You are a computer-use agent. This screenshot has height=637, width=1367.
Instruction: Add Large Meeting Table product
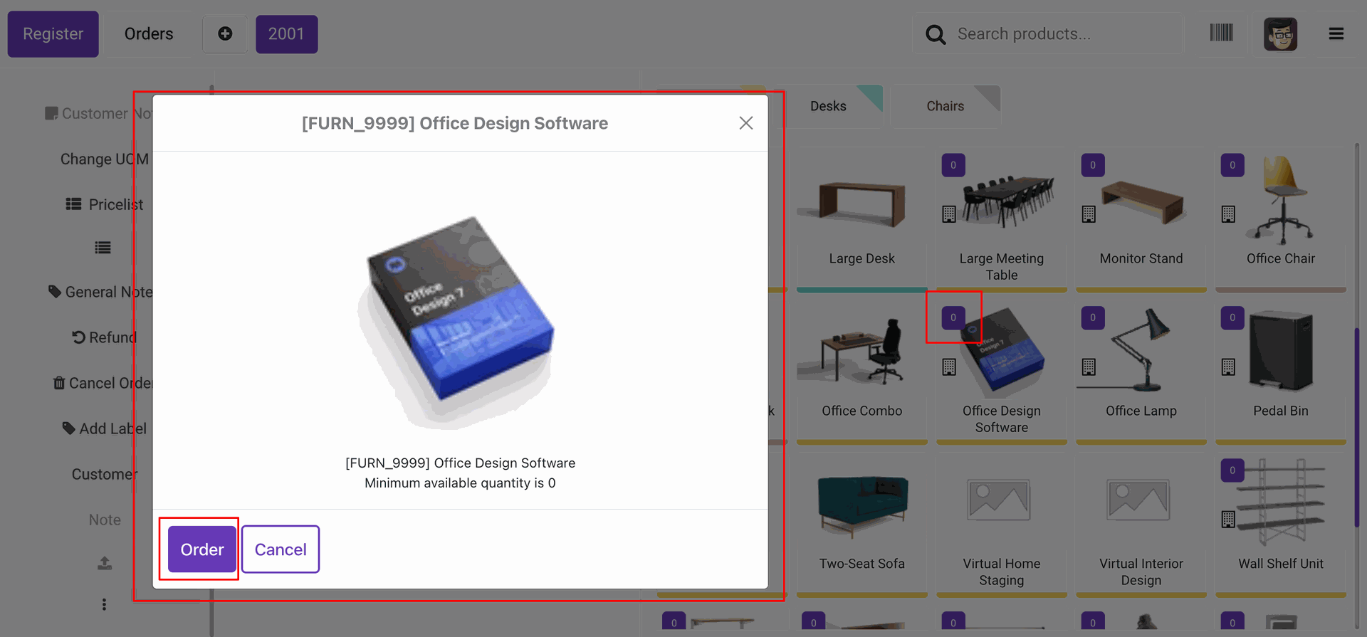coord(1002,219)
